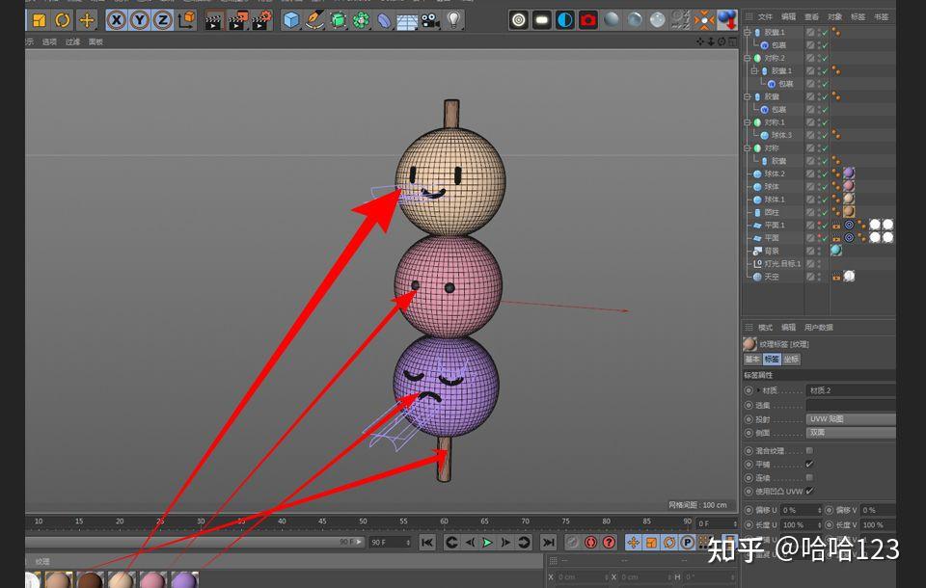Uncheck the 平铺 tile checkbox
This screenshot has width=926, height=588.
[x=809, y=464]
